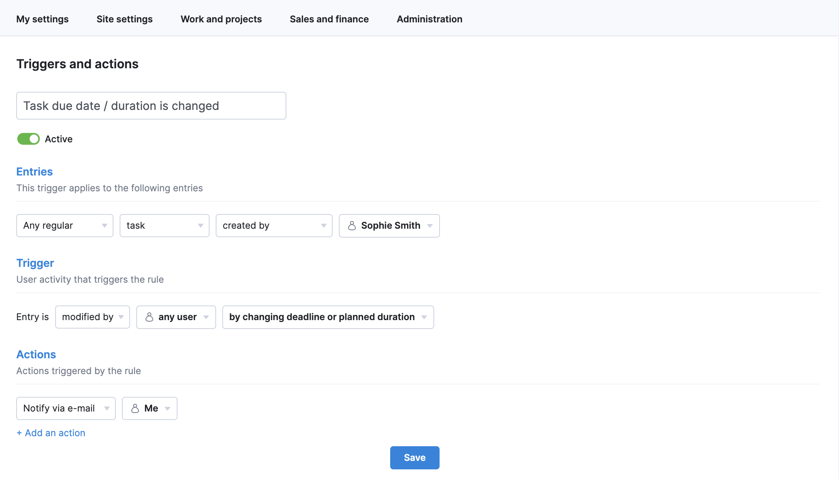Viewport: 839px width, 479px height.
Task: Open the modified by dropdown
Action: pos(93,317)
